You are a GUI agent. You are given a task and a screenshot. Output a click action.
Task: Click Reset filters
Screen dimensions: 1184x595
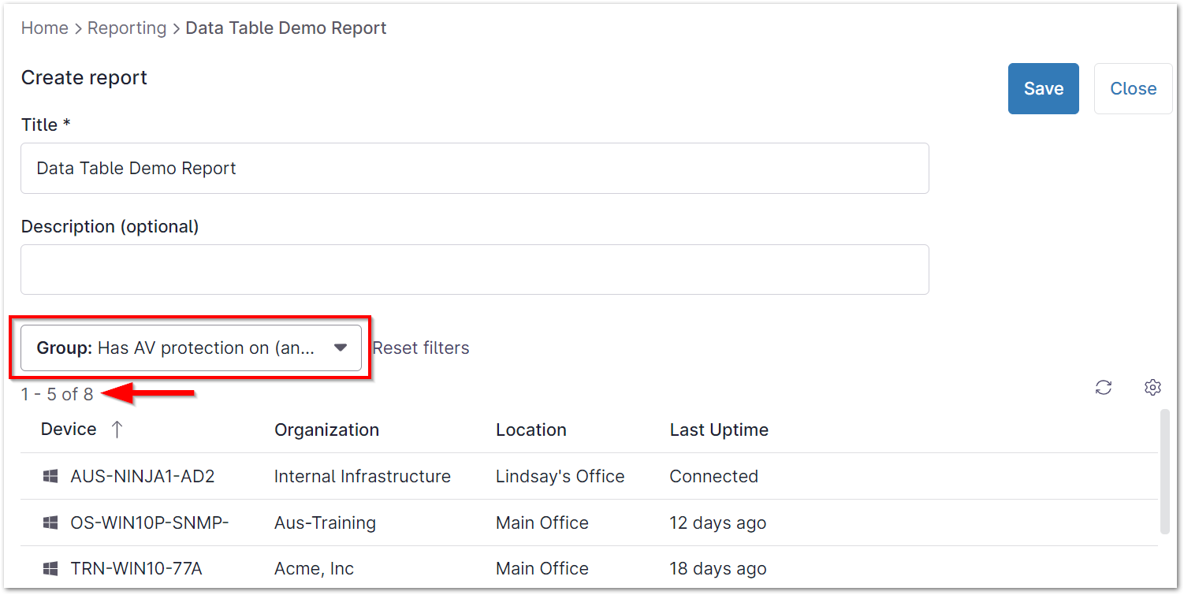pos(421,348)
